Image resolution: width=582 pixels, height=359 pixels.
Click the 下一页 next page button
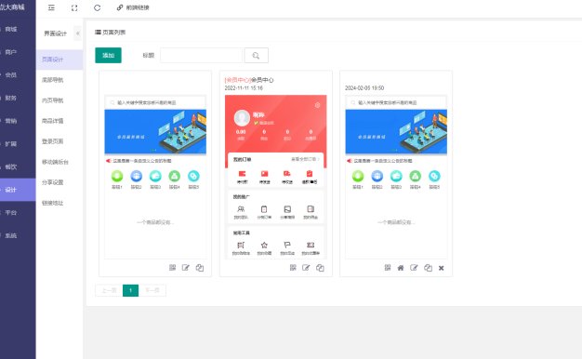(x=152, y=290)
